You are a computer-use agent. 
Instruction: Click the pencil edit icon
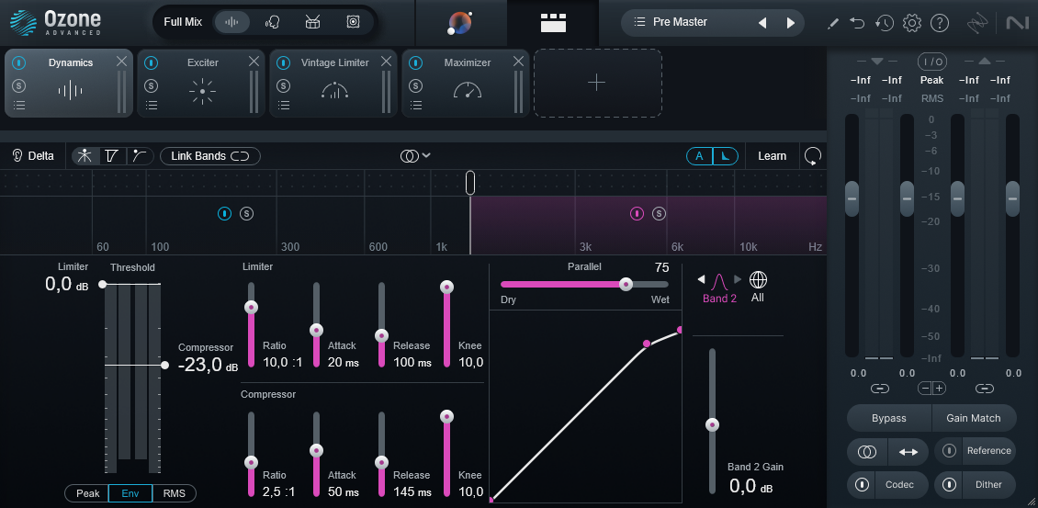coord(833,23)
